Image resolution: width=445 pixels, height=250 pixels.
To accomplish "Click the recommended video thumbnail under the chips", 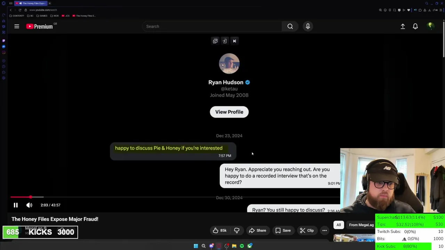I will pyautogui.click(x=354, y=238).
